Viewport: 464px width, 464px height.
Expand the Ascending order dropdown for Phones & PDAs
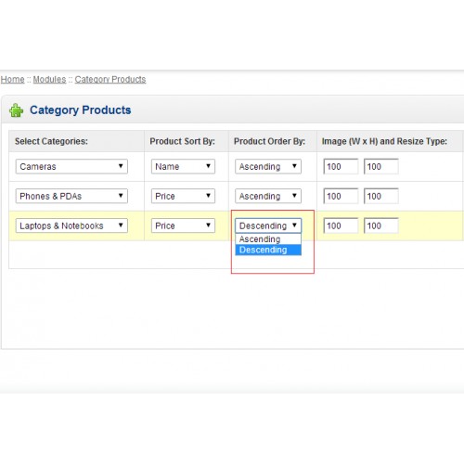268,196
